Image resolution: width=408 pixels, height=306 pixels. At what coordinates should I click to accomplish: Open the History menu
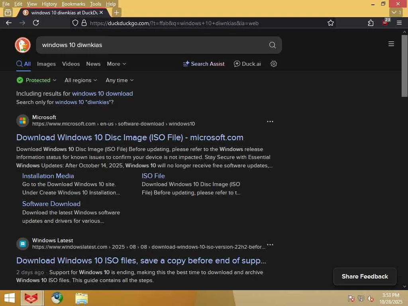pyautogui.click(x=49, y=4)
